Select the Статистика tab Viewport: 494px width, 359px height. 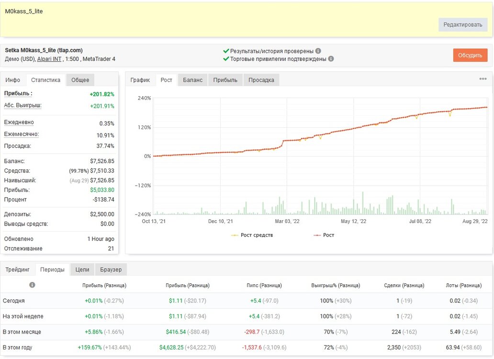click(45, 80)
